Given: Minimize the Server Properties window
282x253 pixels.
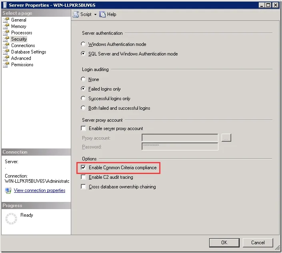Looking at the screenshot, I should tap(262, 5).
